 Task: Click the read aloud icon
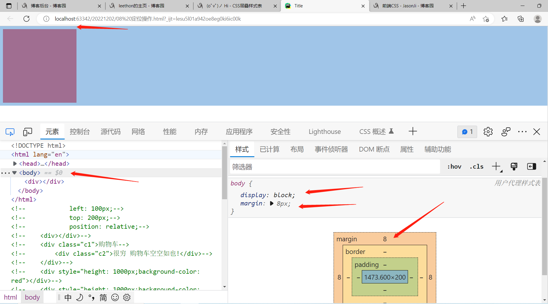pyautogui.click(x=472, y=19)
